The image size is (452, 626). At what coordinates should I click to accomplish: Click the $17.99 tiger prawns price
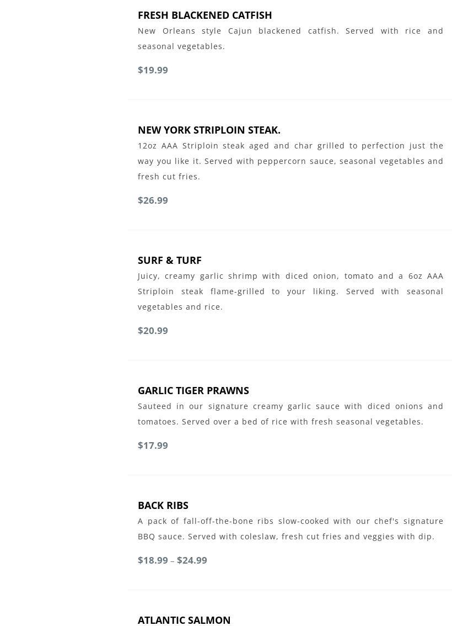point(153,445)
